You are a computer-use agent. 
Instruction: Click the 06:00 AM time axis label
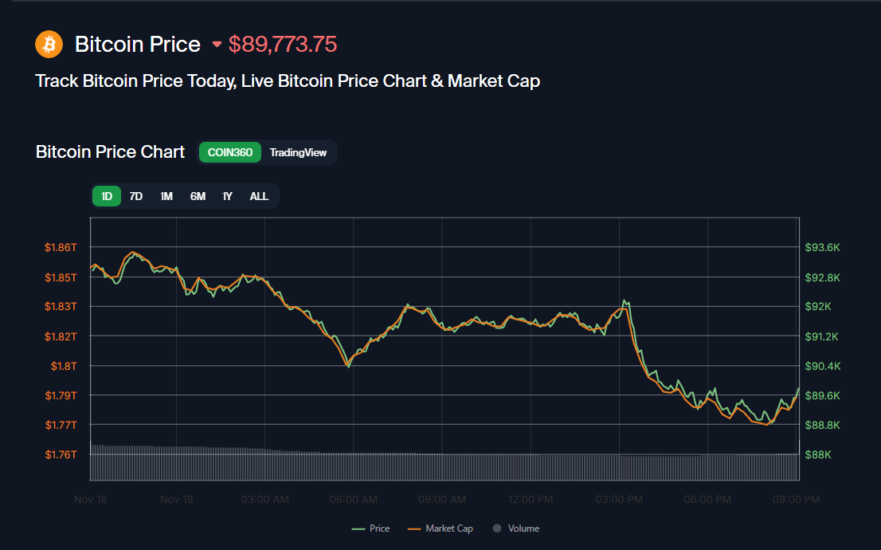pyautogui.click(x=353, y=500)
